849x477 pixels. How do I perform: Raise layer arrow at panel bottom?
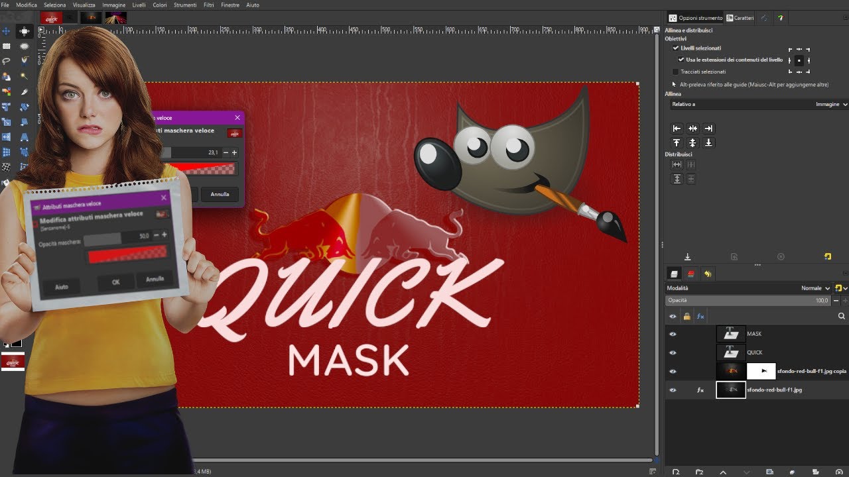(723, 472)
